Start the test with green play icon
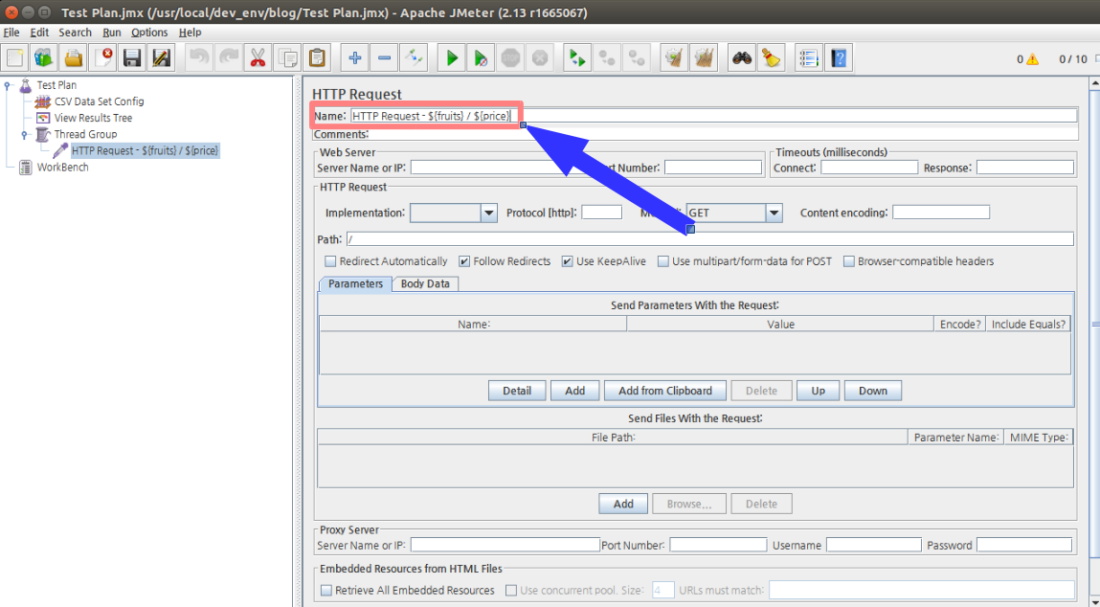The image size is (1100, 607). (x=452, y=57)
